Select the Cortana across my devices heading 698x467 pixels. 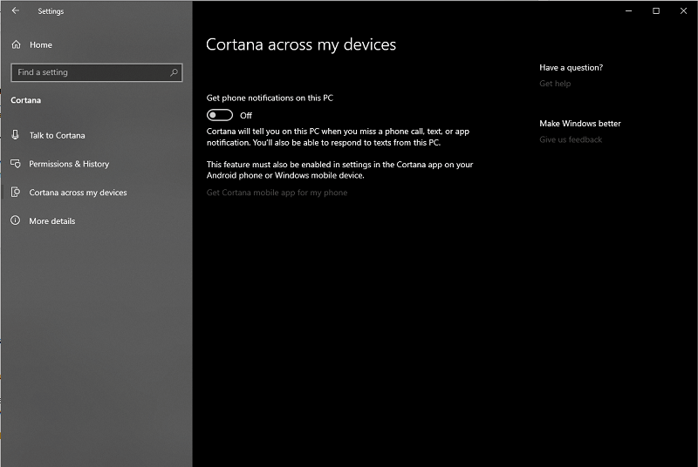click(x=301, y=44)
